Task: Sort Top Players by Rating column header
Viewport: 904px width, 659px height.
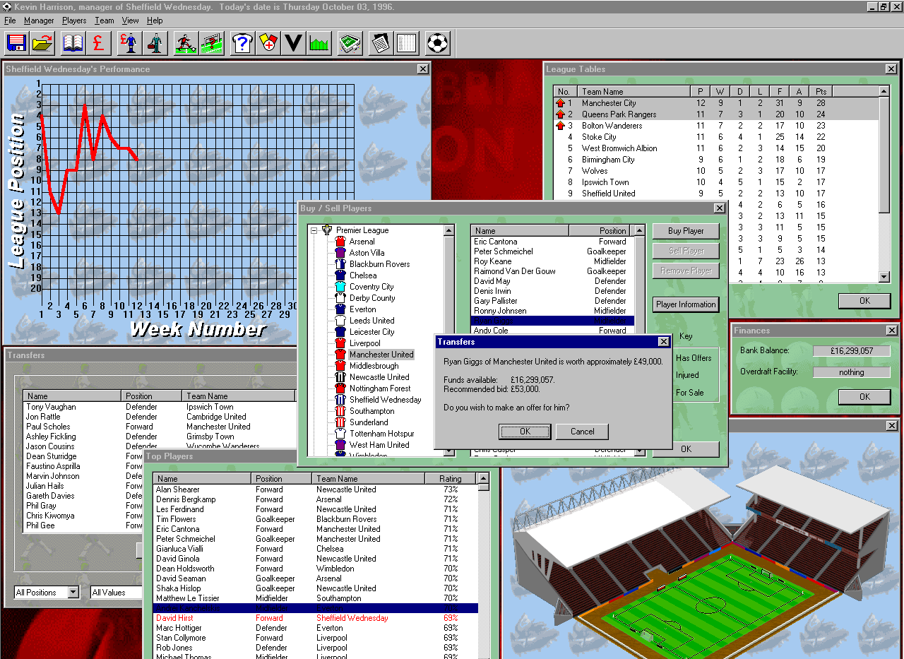Action: click(450, 479)
